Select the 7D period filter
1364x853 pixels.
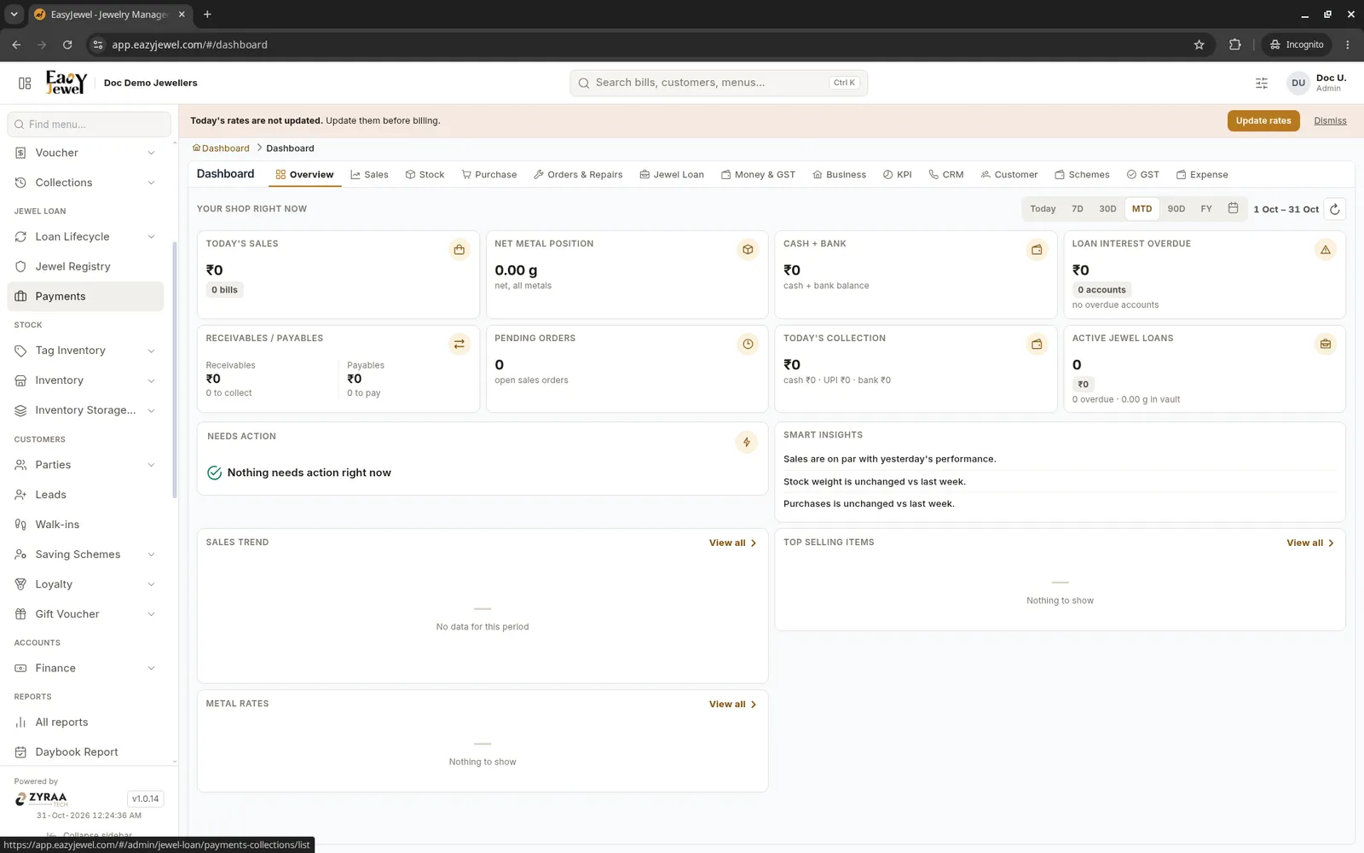pos(1078,209)
